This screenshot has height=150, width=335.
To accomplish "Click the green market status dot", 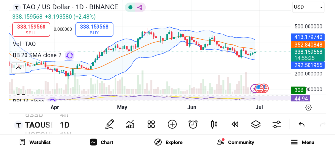I will (x=130, y=7).
